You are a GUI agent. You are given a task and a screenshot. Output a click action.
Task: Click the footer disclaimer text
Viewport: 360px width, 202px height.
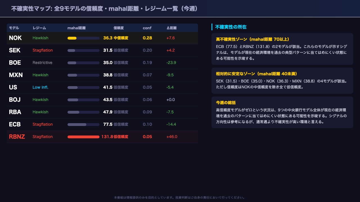pyautogui.click(x=180, y=198)
